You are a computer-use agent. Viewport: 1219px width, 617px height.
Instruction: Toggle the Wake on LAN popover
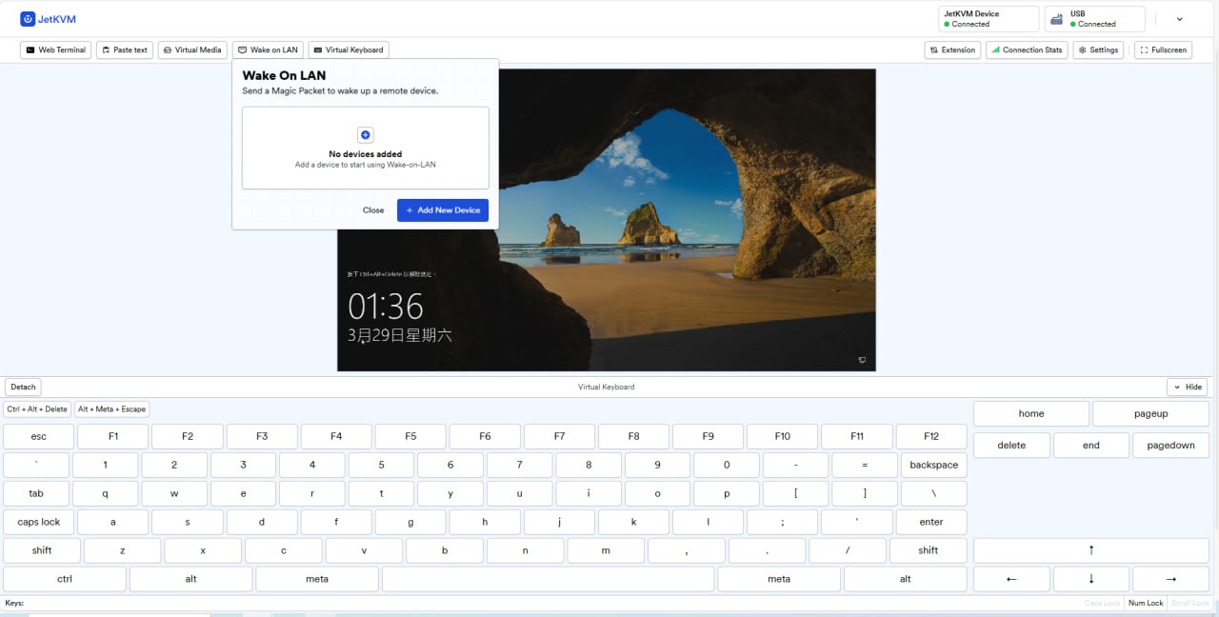(x=268, y=50)
